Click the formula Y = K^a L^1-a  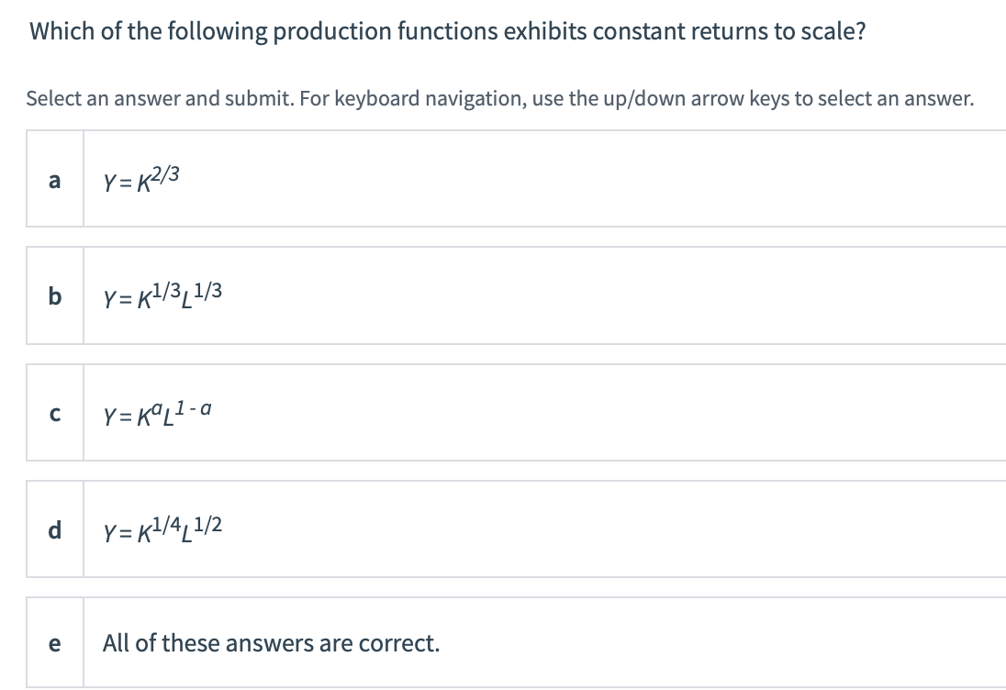click(x=156, y=411)
